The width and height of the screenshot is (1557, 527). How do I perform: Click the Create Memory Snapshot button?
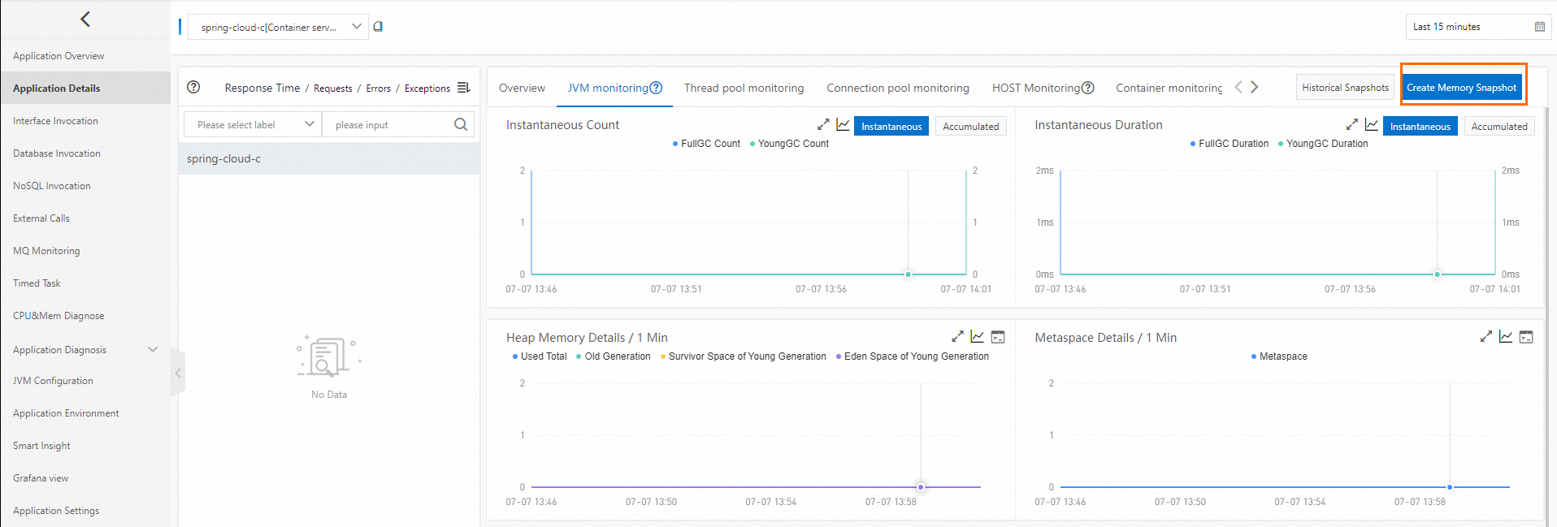click(1461, 88)
